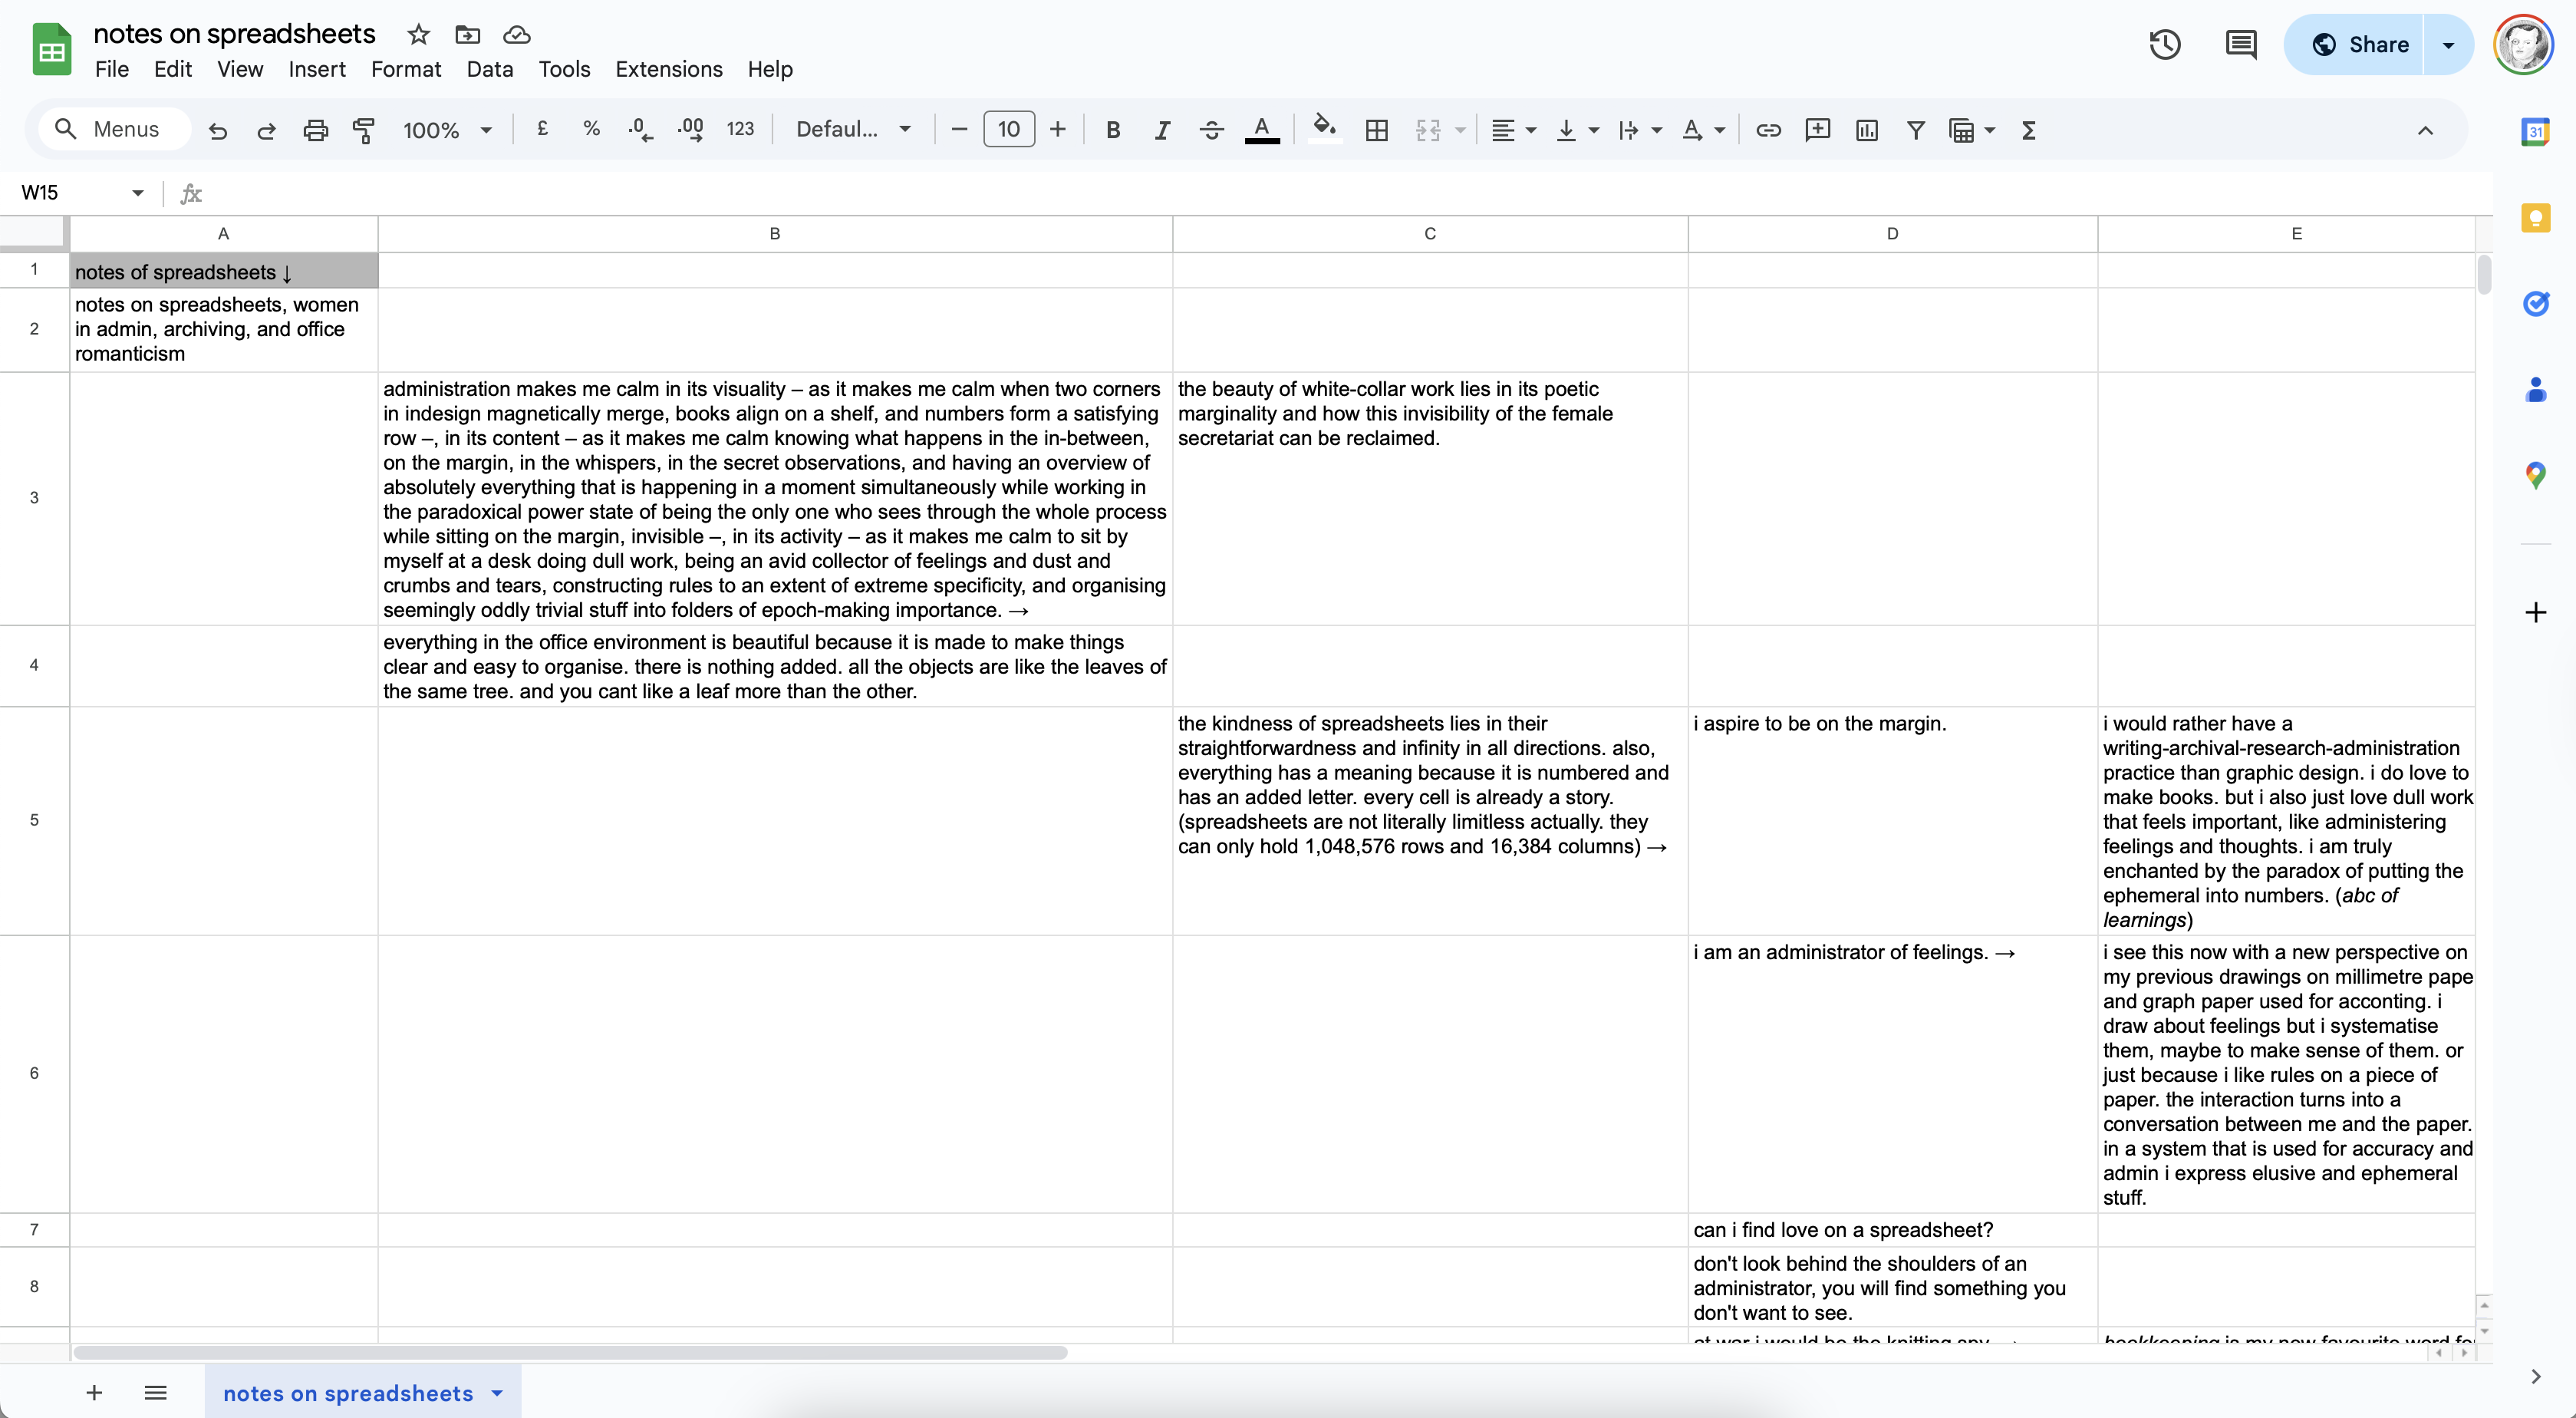Toggle bold formatting
The image size is (2576, 1418).
(x=1112, y=130)
